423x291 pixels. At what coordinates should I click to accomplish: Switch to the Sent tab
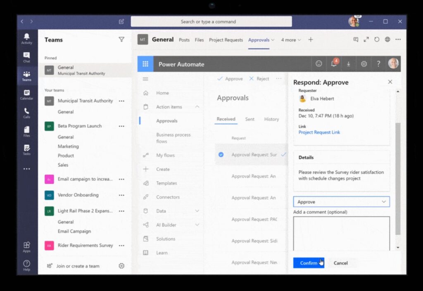tap(250, 119)
